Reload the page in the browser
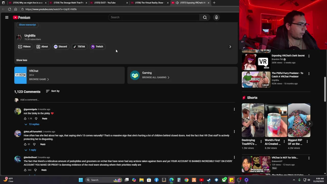327x184 pixels. tap(9, 9)
